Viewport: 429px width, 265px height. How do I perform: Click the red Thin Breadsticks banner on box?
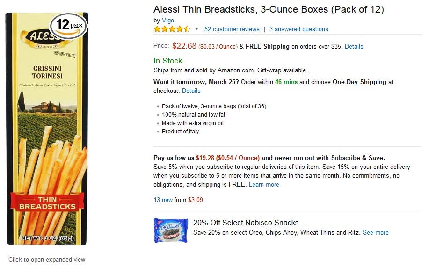click(x=47, y=202)
